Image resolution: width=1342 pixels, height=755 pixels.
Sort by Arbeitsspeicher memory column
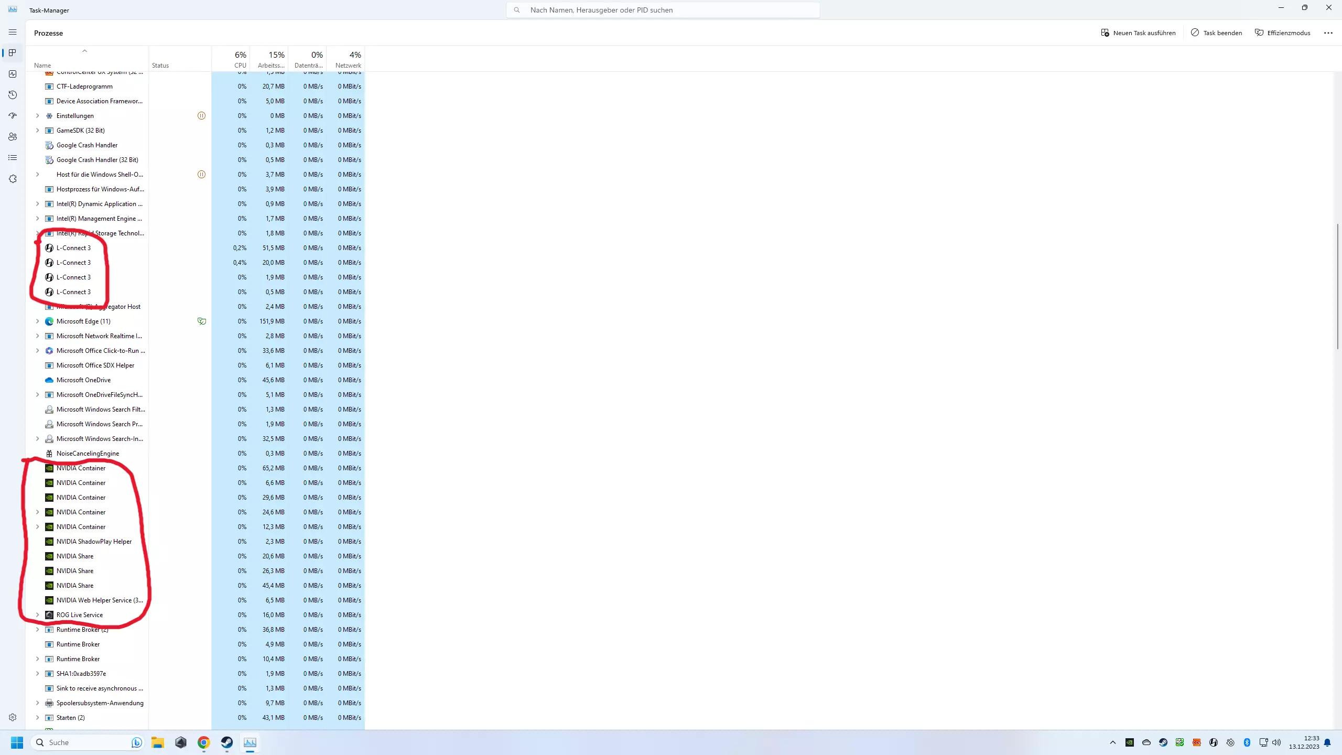pos(269,59)
